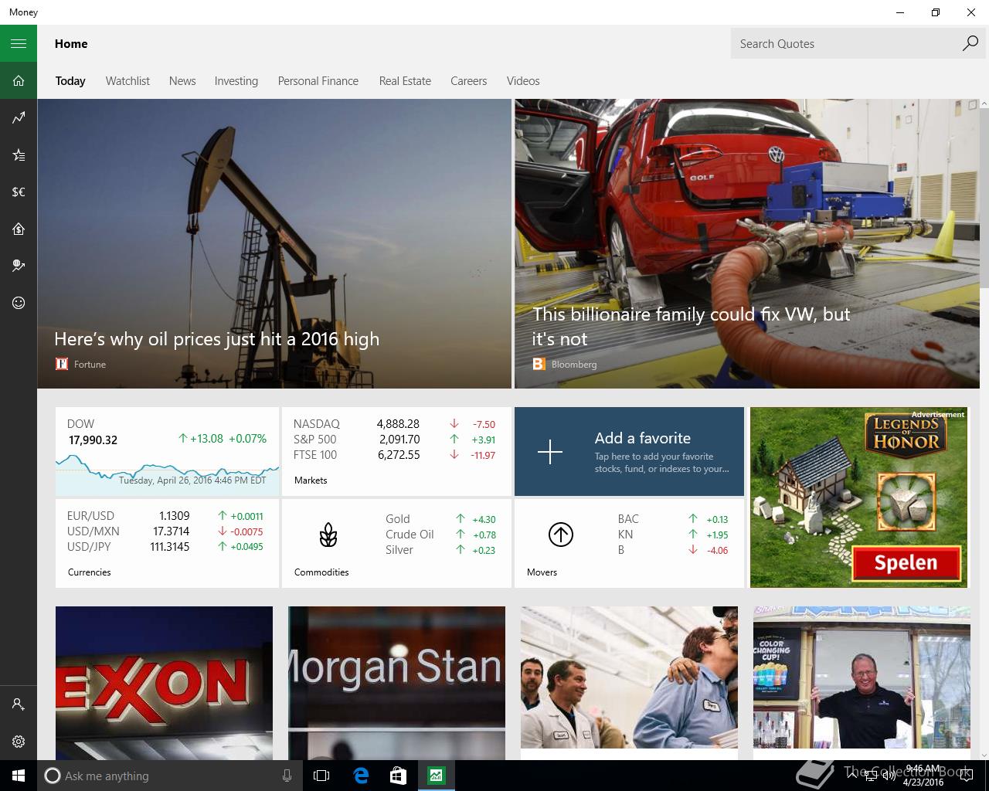Viewport: 989px width, 791px height.
Task: Click the Spelen button in the ad
Action: coord(906,563)
